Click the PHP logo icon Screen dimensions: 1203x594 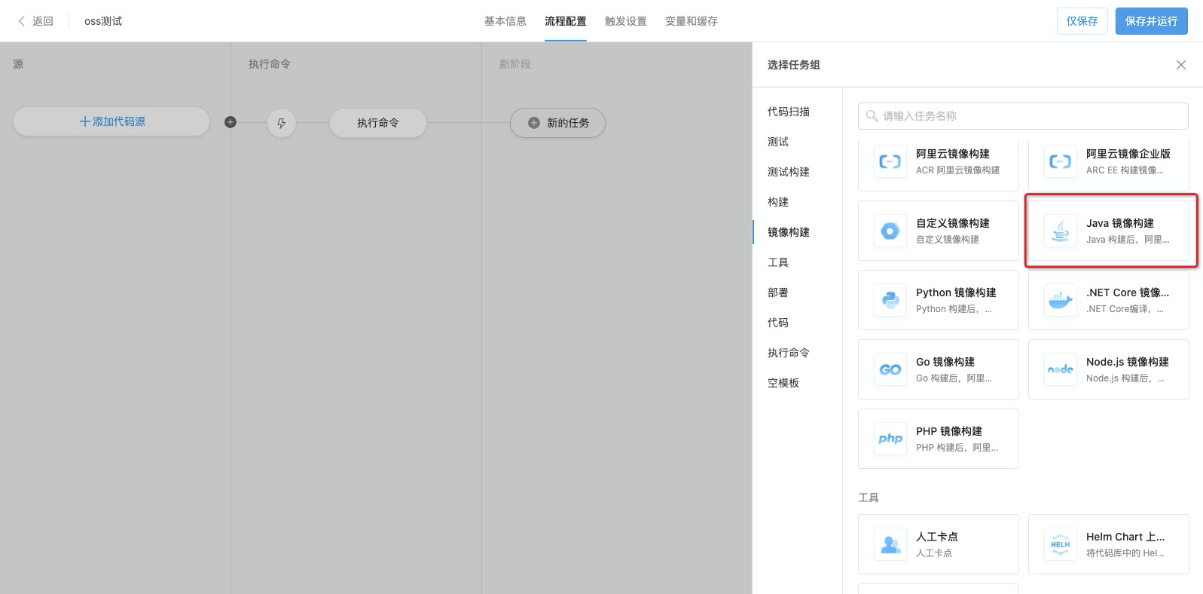pyautogui.click(x=890, y=439)
